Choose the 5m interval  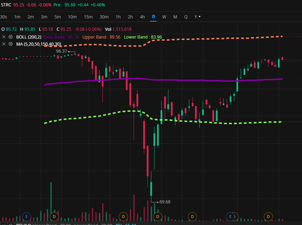[57, 17]
